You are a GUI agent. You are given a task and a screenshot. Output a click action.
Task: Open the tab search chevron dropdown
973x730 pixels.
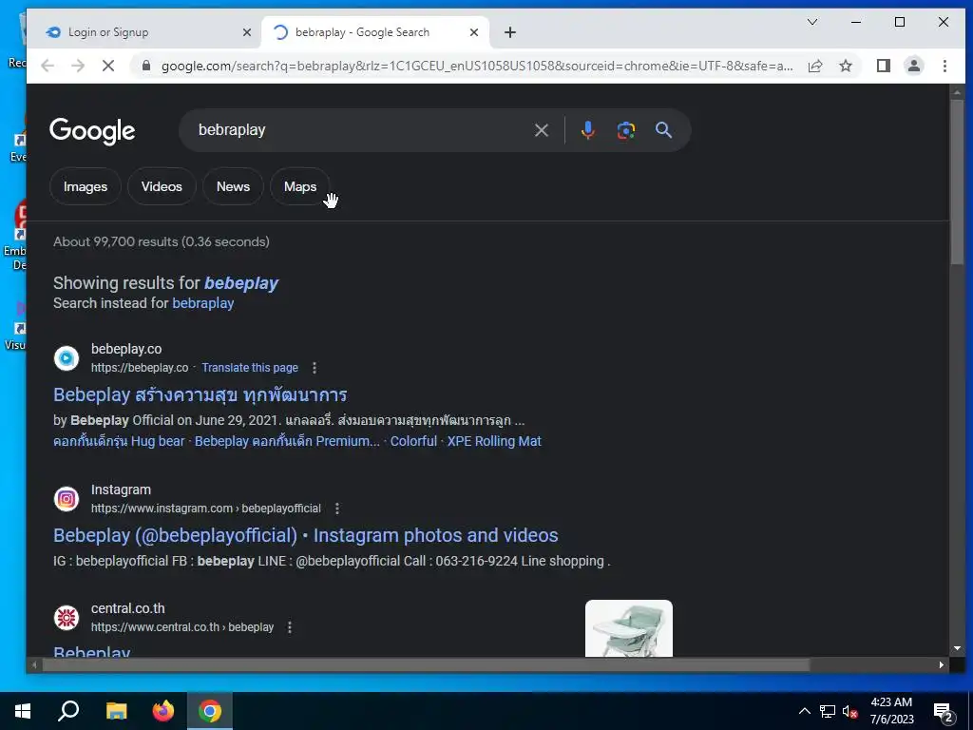(811, 23)
